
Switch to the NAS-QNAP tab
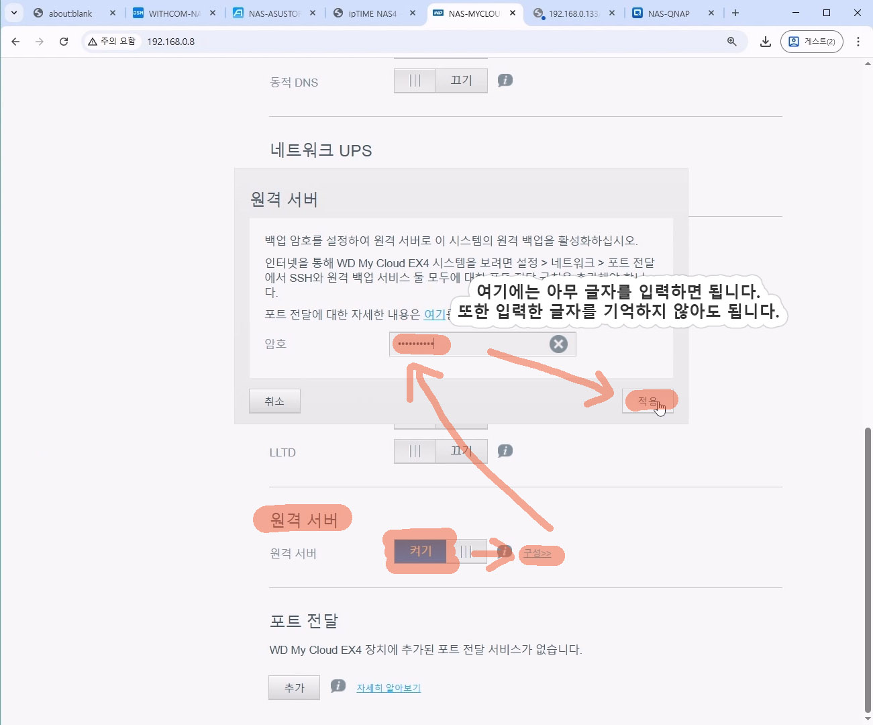(668, 13)
